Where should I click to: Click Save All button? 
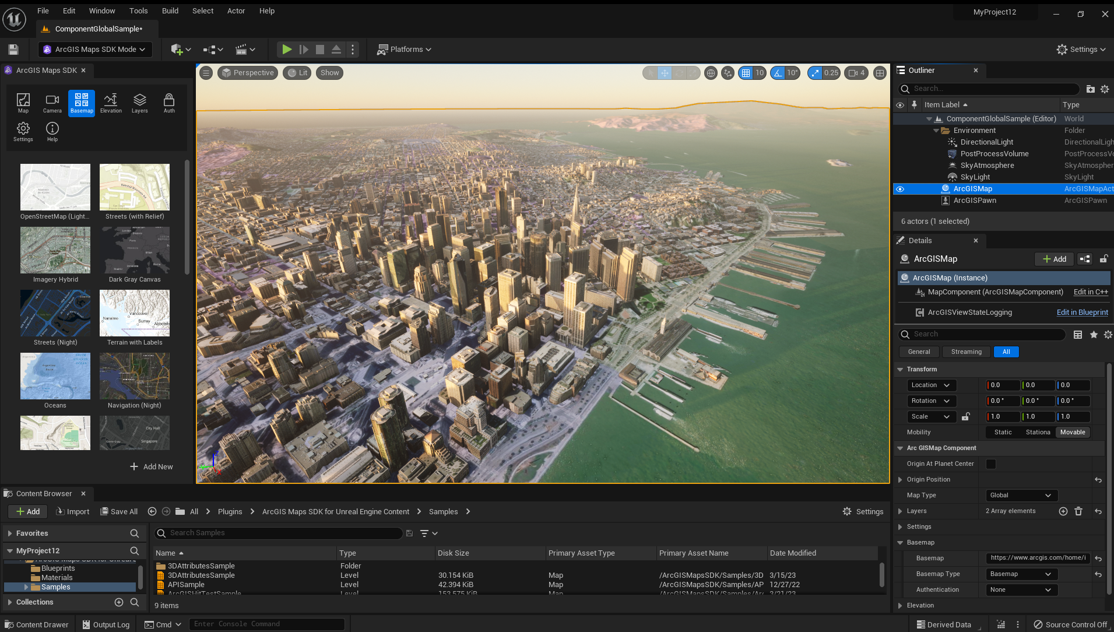pyautogui.click(x=119, y=512)
